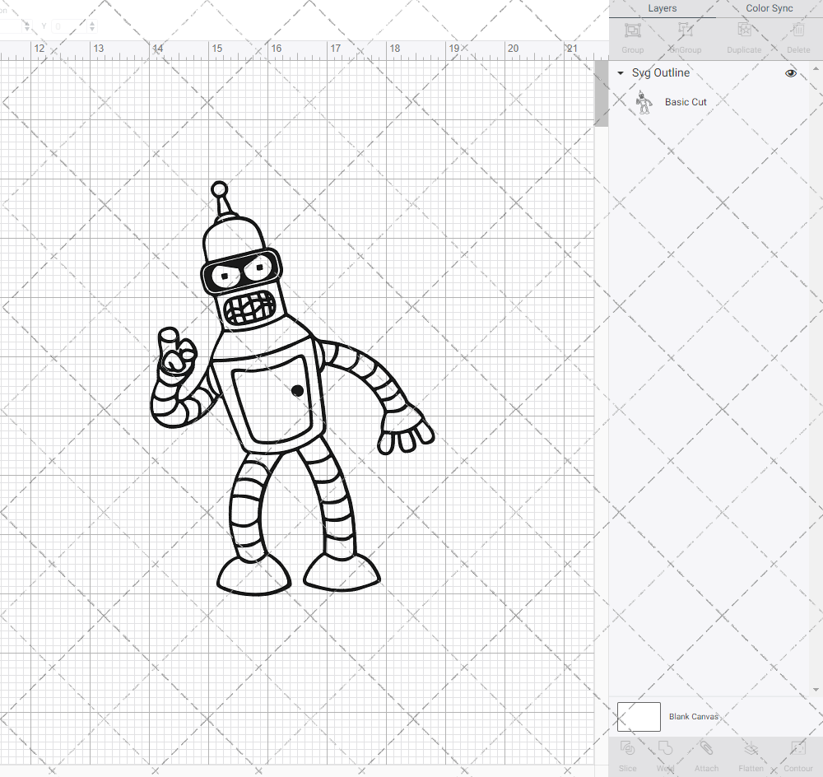This screenshot has width=823, height=777.
Task: Open the Contour tool
Action: pos(797,751)
